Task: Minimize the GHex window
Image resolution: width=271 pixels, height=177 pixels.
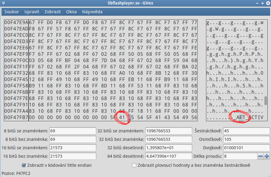Action: pyautogui.click(x=257, y=3)
